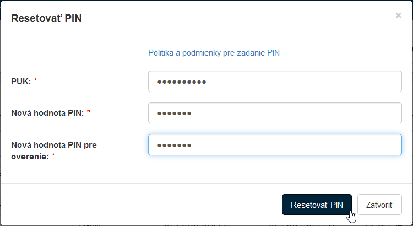Click the red asterisk after overenie
Image resolution: width=413 pixels, height=226 pixels.
[53, 157]
